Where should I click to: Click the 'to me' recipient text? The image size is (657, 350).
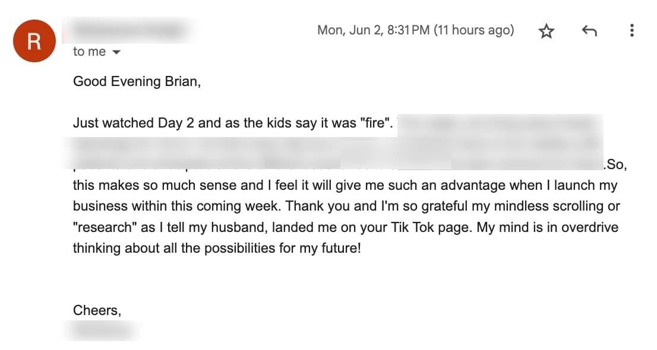click(89, 52)
